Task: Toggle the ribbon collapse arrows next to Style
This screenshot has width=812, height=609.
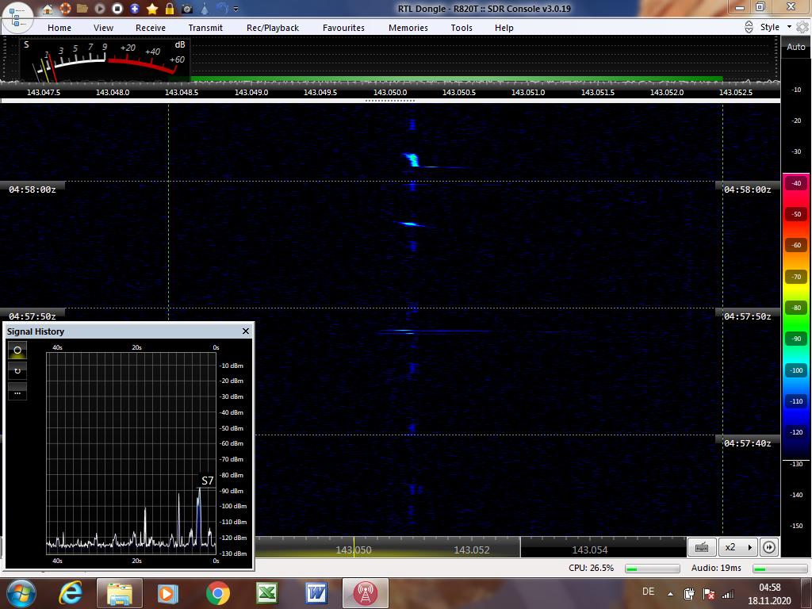Action: pos(749,27)
